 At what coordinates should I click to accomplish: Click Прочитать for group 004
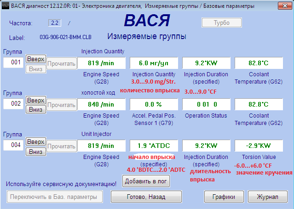click(61, 147)
